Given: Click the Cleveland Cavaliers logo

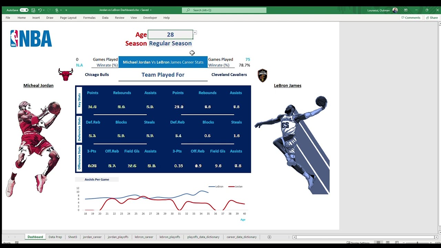Looking at the screenshot, I should pyautogui.click(x=263, y=75).
